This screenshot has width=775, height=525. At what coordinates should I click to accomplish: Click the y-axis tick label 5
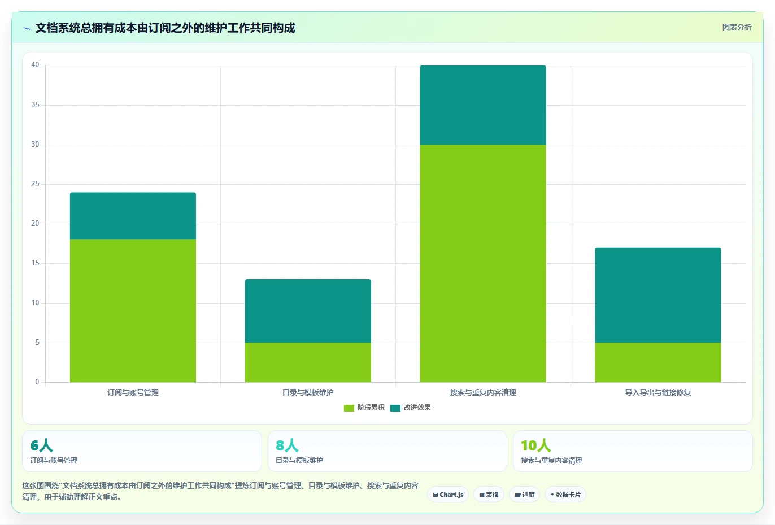pos(37,343)
